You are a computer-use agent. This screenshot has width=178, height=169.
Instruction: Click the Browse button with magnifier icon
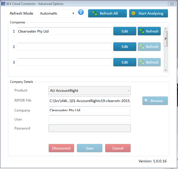pyautogui.click(x=155, y=101)
